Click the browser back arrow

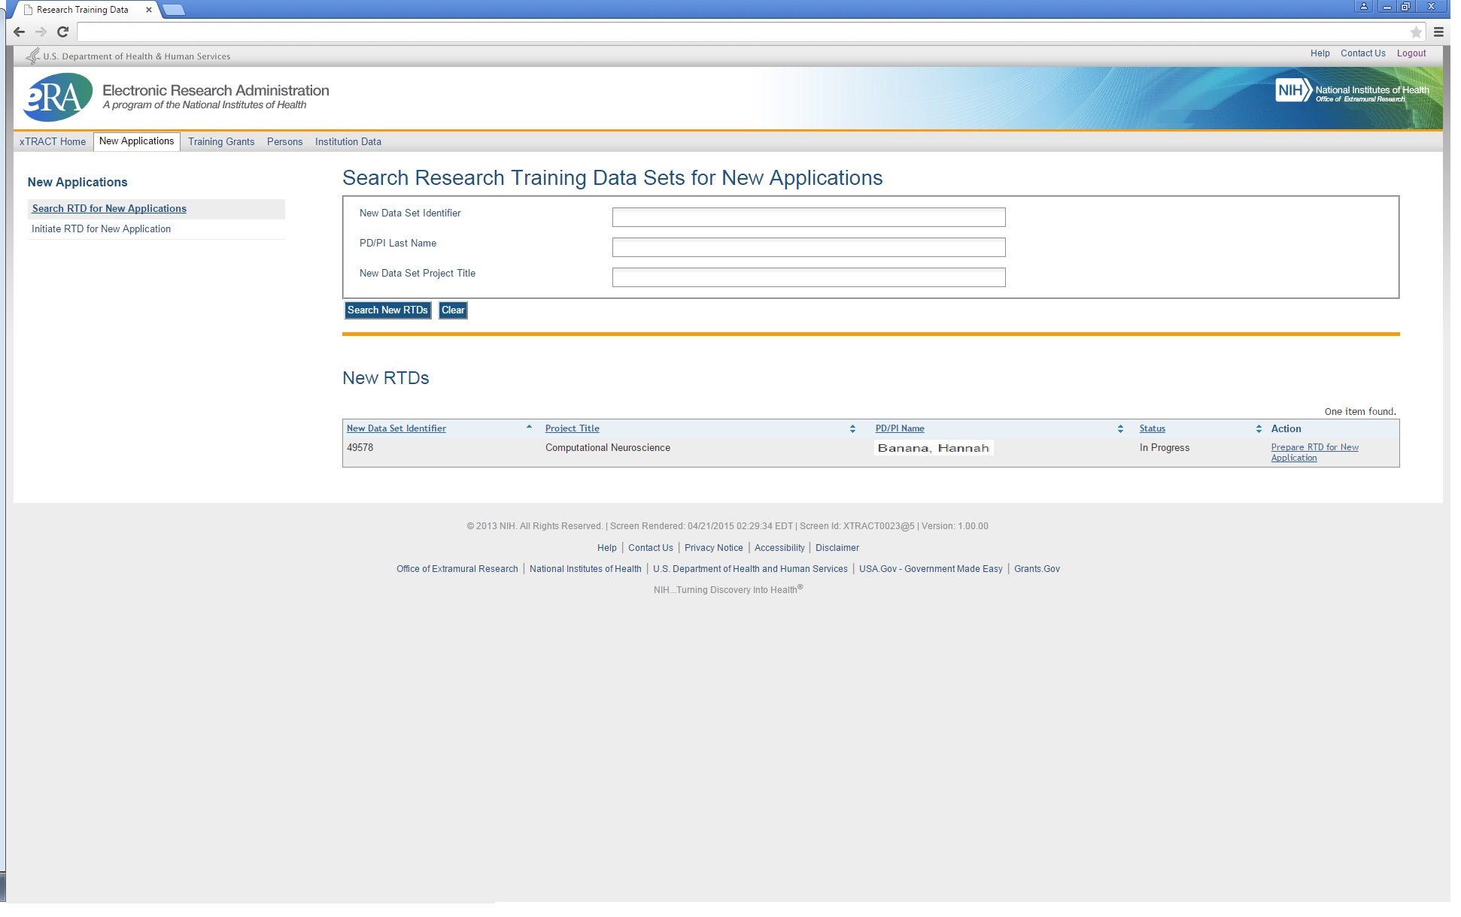[20, 32]
